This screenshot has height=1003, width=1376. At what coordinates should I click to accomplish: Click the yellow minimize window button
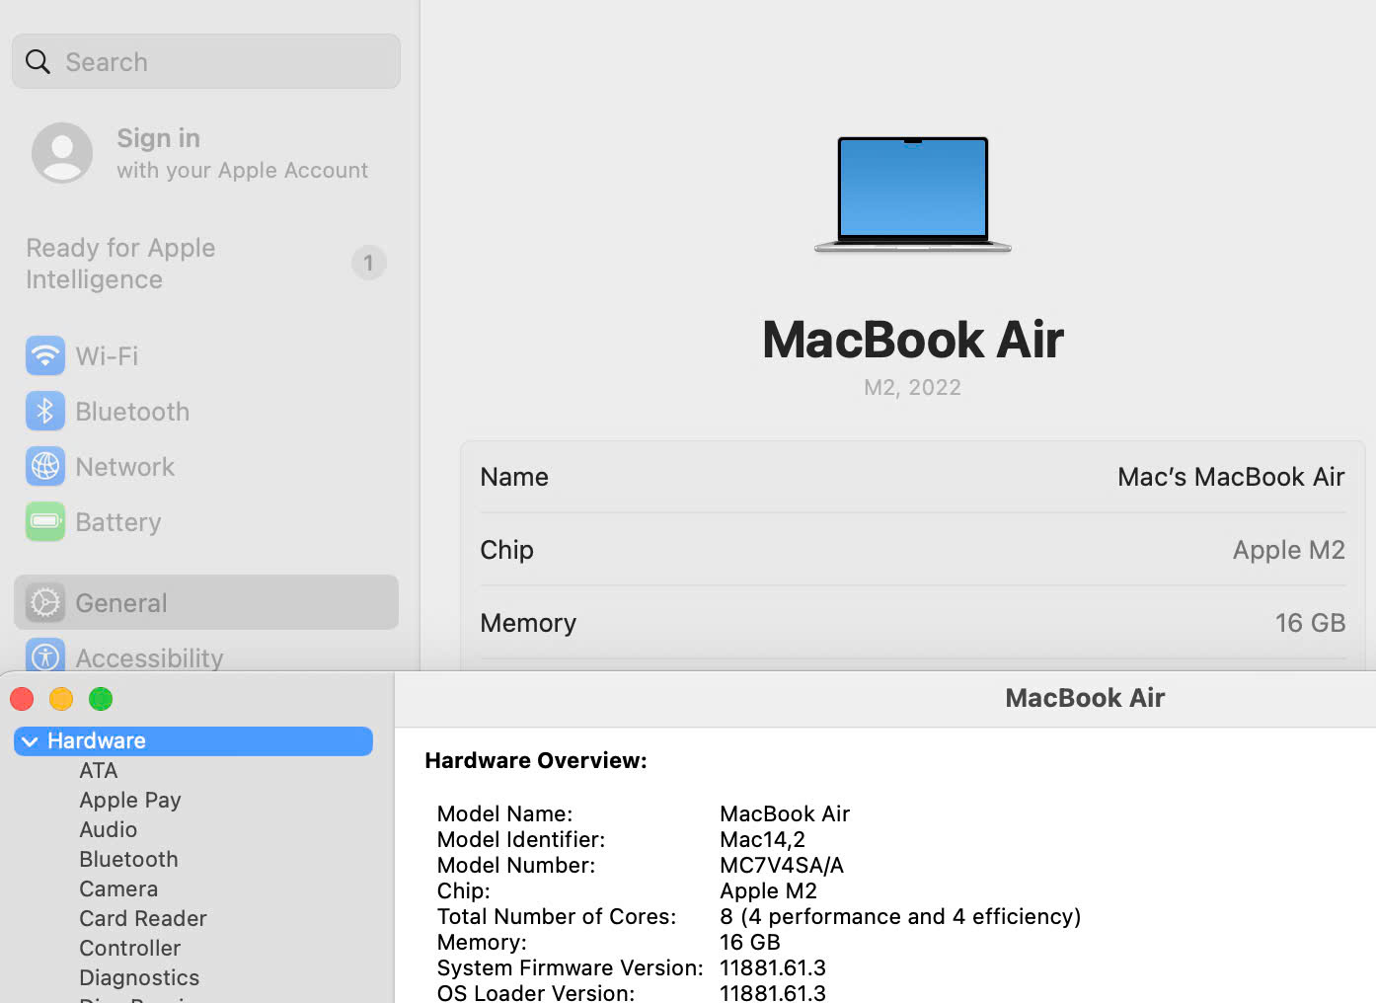pos(61,699)
